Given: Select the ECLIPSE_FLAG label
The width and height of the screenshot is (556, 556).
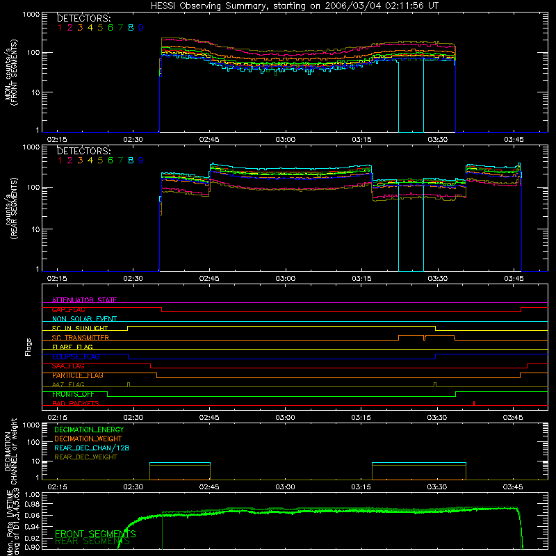Looking at the screenshot, I should coord(76,357).
